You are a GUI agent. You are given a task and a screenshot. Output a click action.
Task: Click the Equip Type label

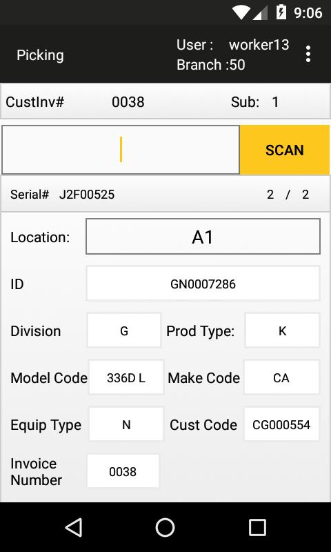(x=46, y=425)
